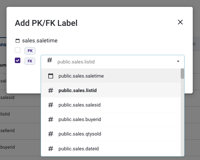Click the PK label badge
The width and height of the screenshot is (200, 160).
pos(30,51)
